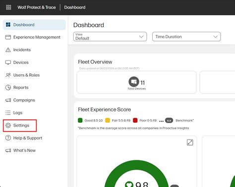Select the Users & Roles people icon
The width and height of the screenshot is (235, 187).
8,75
